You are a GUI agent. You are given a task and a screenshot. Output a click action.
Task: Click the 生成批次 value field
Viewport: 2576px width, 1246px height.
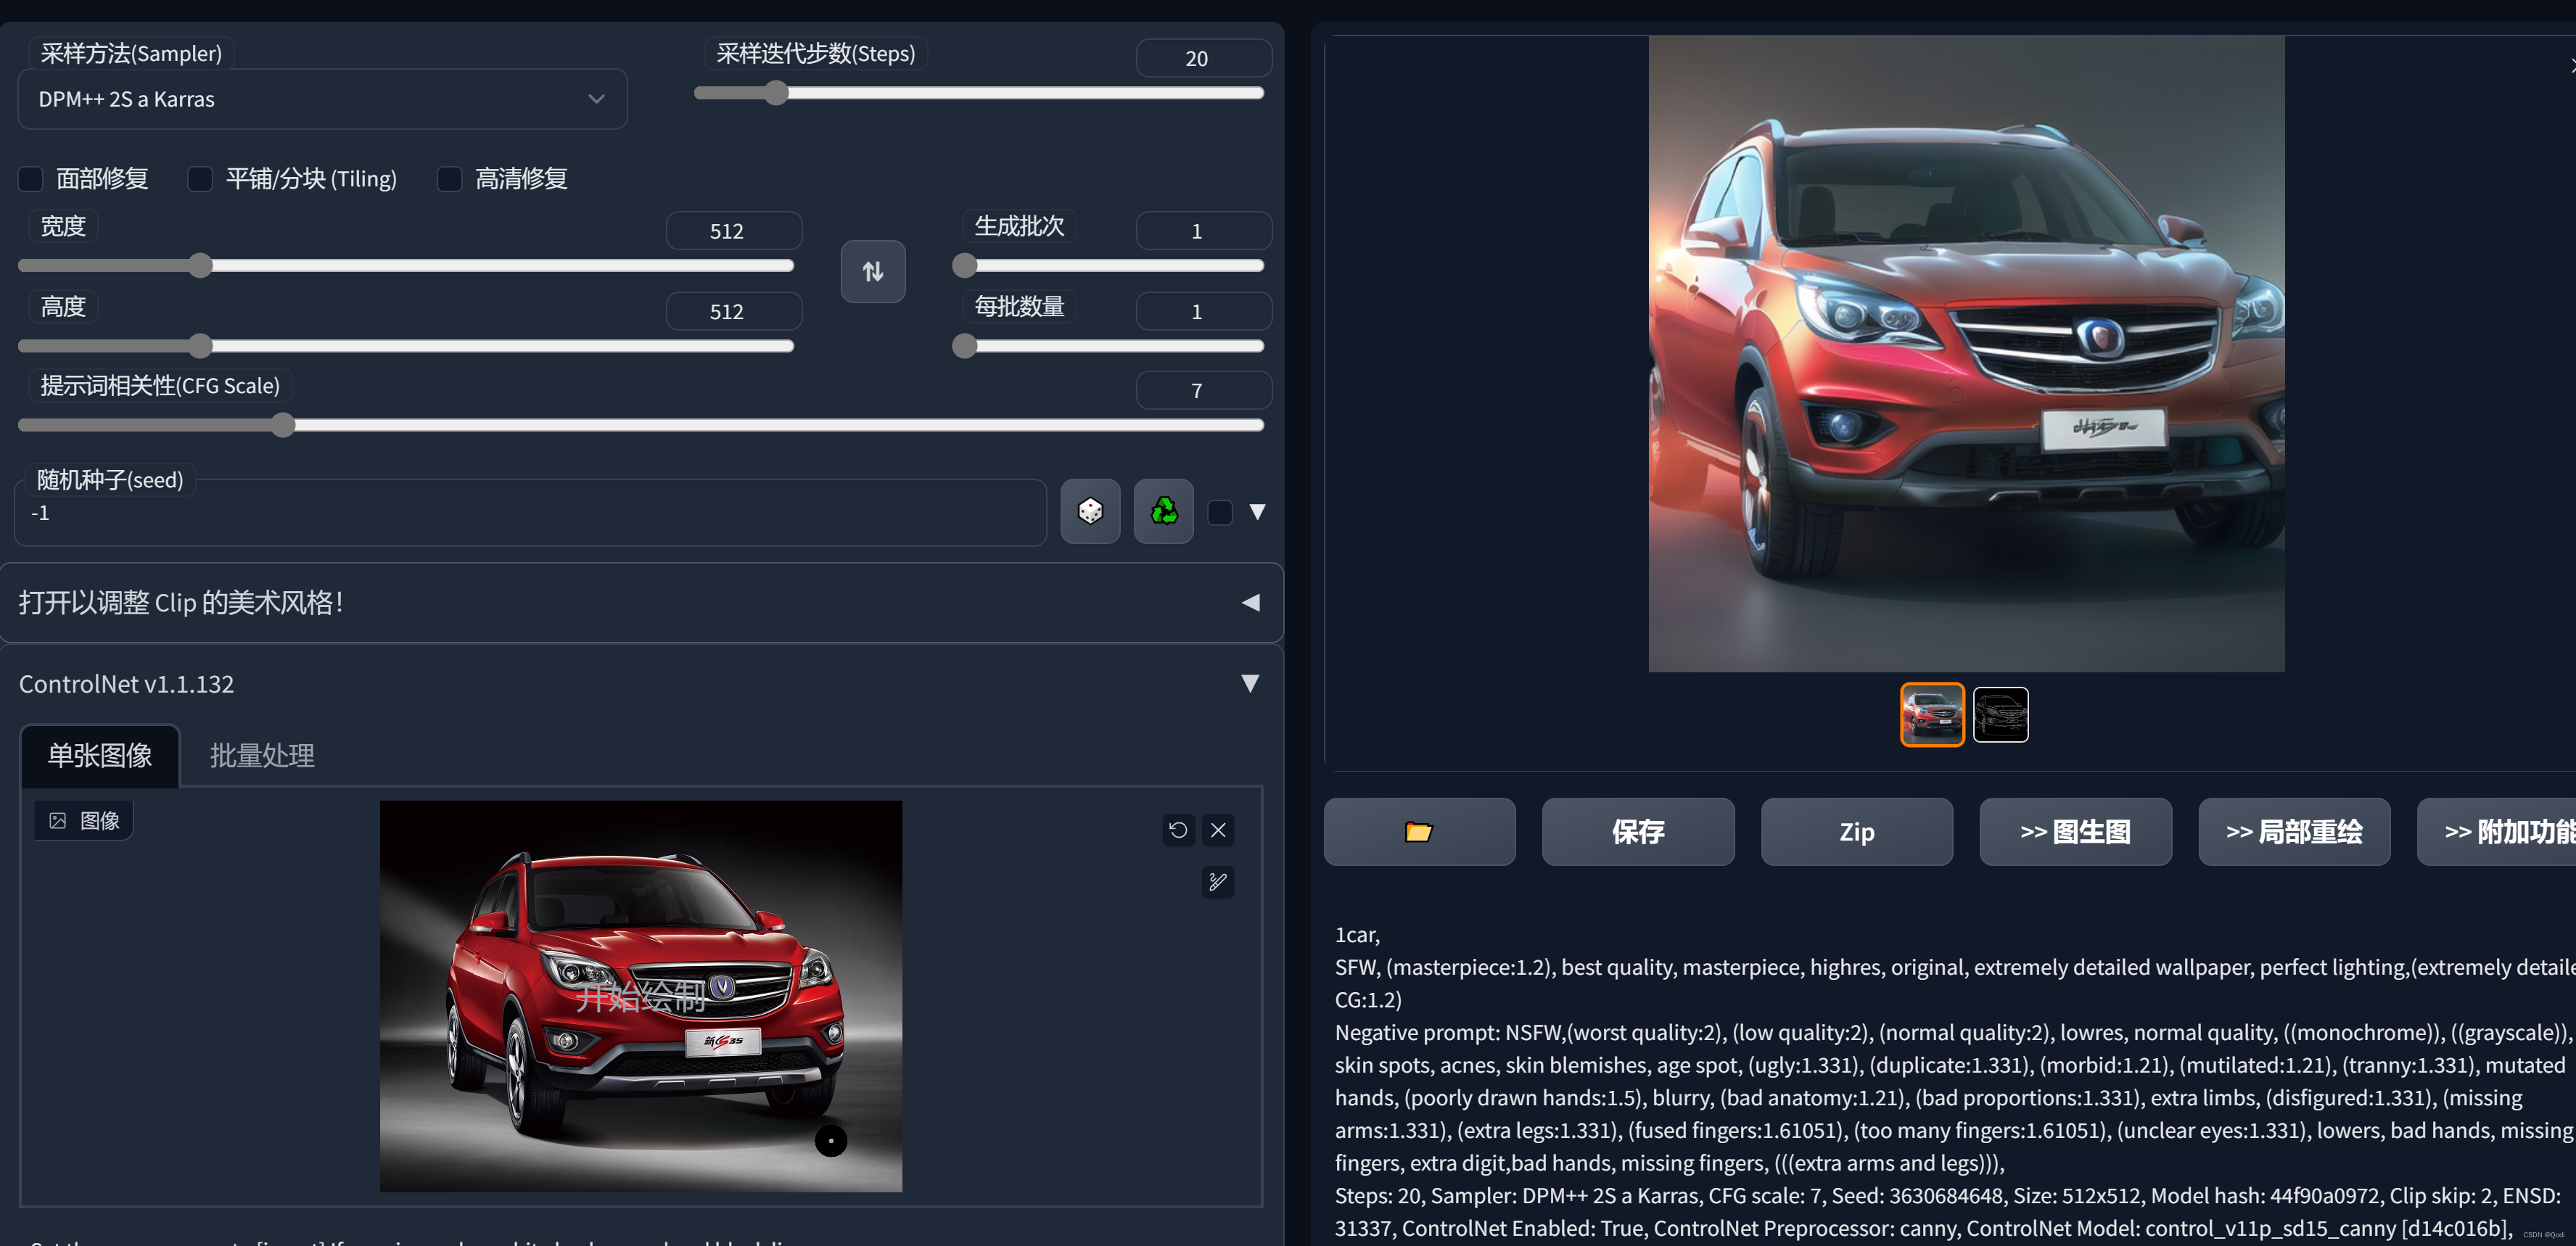click(x=1203, y=231)
